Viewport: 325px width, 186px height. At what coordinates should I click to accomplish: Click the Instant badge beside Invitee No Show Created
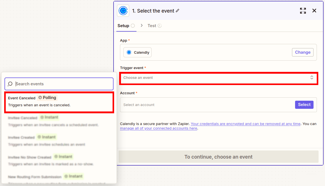(63, 157)
